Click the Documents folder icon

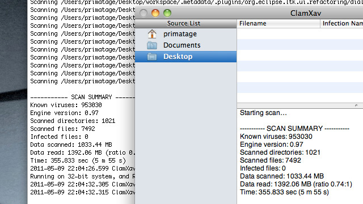click(x=152, y=45)
